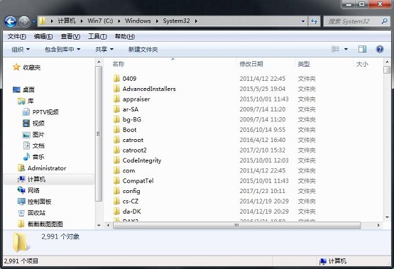This screenshot has width=394, height=269.
Task: Open the address bar history dropdown
Action: click(x=303, y=21)
